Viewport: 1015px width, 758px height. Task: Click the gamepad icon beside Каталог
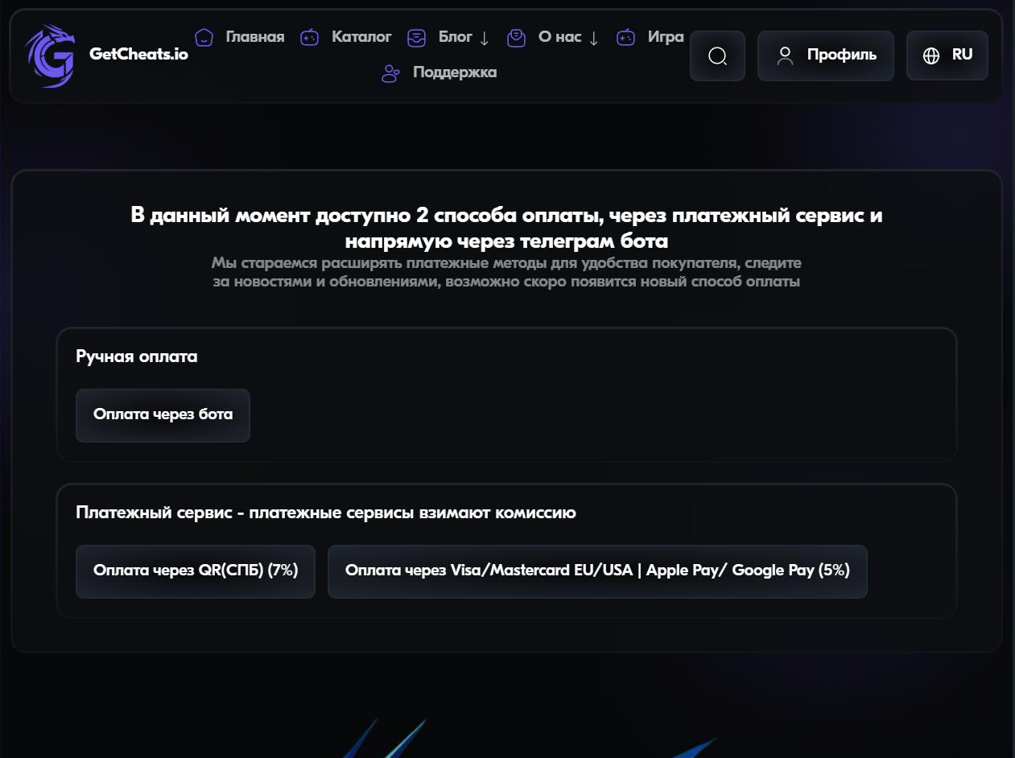pos(310,37)
